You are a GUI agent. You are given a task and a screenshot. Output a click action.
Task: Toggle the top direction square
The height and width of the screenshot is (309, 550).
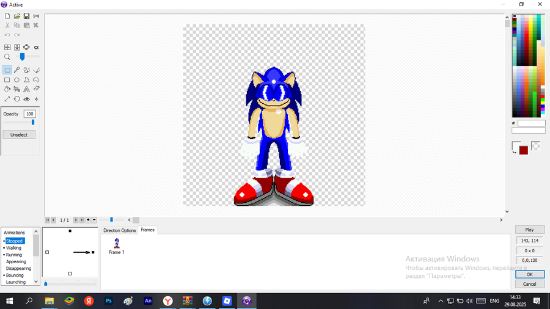click(70, 231)
